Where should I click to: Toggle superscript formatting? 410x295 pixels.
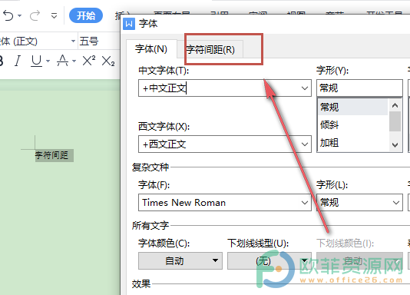point(89,61)
